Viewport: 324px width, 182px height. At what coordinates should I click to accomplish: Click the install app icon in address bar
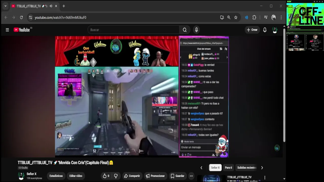222,17
